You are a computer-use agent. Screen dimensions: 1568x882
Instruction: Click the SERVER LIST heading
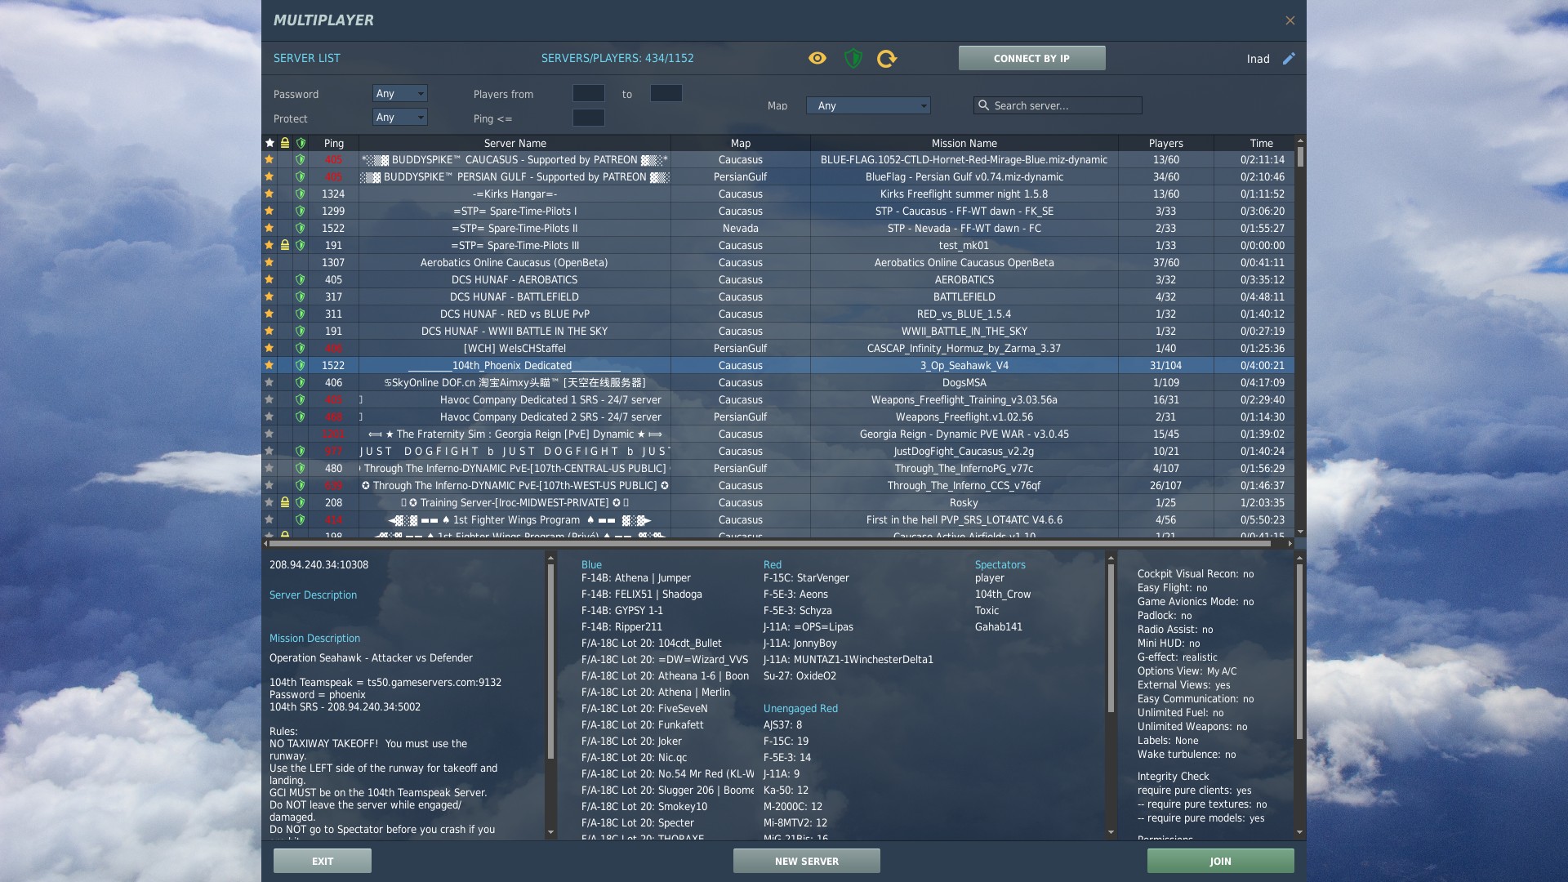point(306,58)
